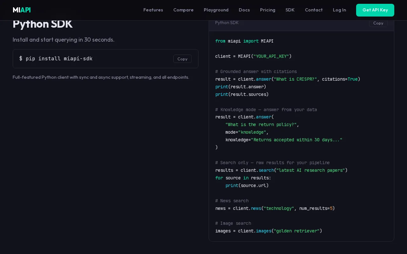
Task: Click the '# Knowledge mode' comment line
Action: (266, 110)
